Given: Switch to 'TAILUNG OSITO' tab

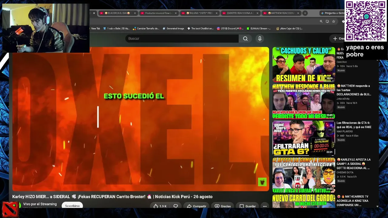Looking at the screenshot, I should pyautogui.click(x=199, y=13).
